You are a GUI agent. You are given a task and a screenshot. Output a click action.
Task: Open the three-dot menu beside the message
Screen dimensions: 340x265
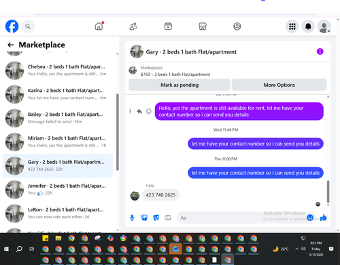tap(130, 111)
